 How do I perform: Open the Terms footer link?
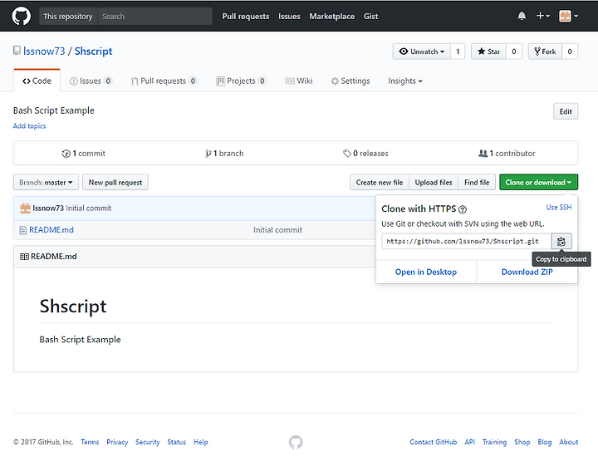click(x=90, y=442)
